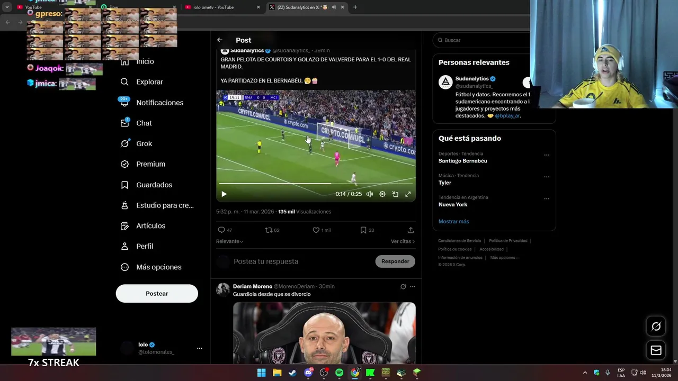
Task: Open Windows Start menu
Action: point(261,373)
